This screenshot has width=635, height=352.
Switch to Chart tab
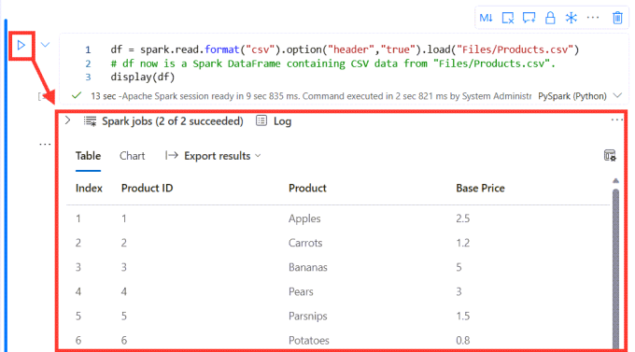coord(132,156)
